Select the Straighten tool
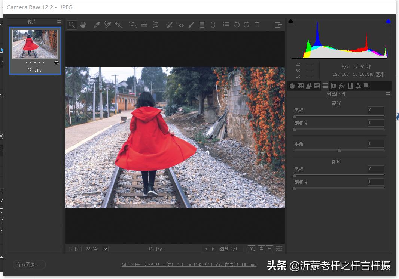This screenshot has width=399, height=279. pyautogui.click(x=144, y=25)
